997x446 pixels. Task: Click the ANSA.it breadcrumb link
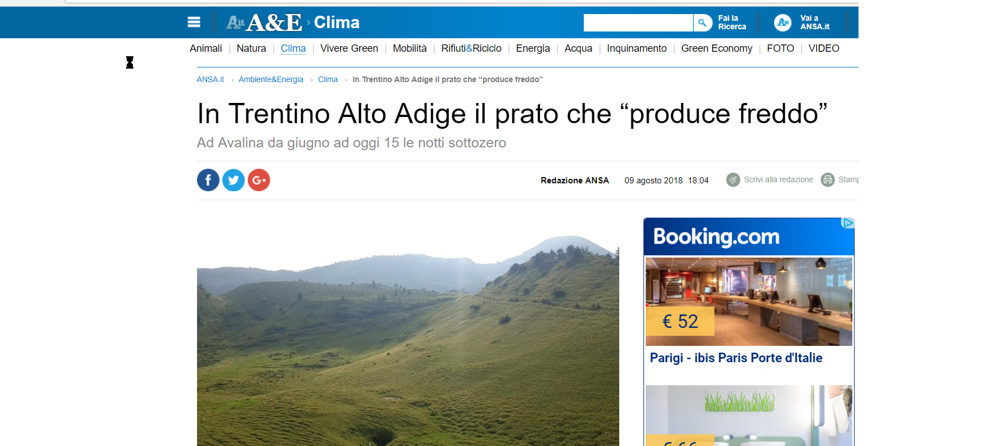tap(211, 79)
